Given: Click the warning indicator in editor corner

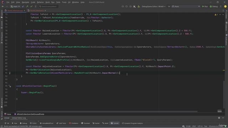Looking at the screenshot, I should click(x=216, y=15).
